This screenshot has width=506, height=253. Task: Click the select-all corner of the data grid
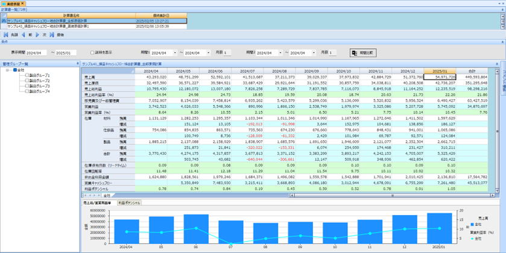(108, 71)
